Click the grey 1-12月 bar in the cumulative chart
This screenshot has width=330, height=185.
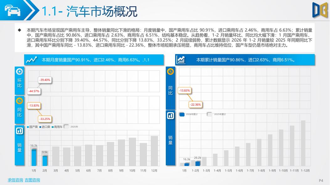pos(303,143)
